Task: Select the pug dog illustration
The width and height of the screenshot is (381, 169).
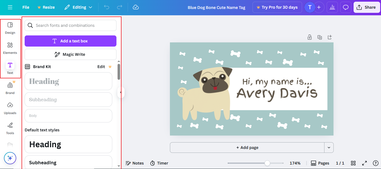Action: (x=206, y=94)
